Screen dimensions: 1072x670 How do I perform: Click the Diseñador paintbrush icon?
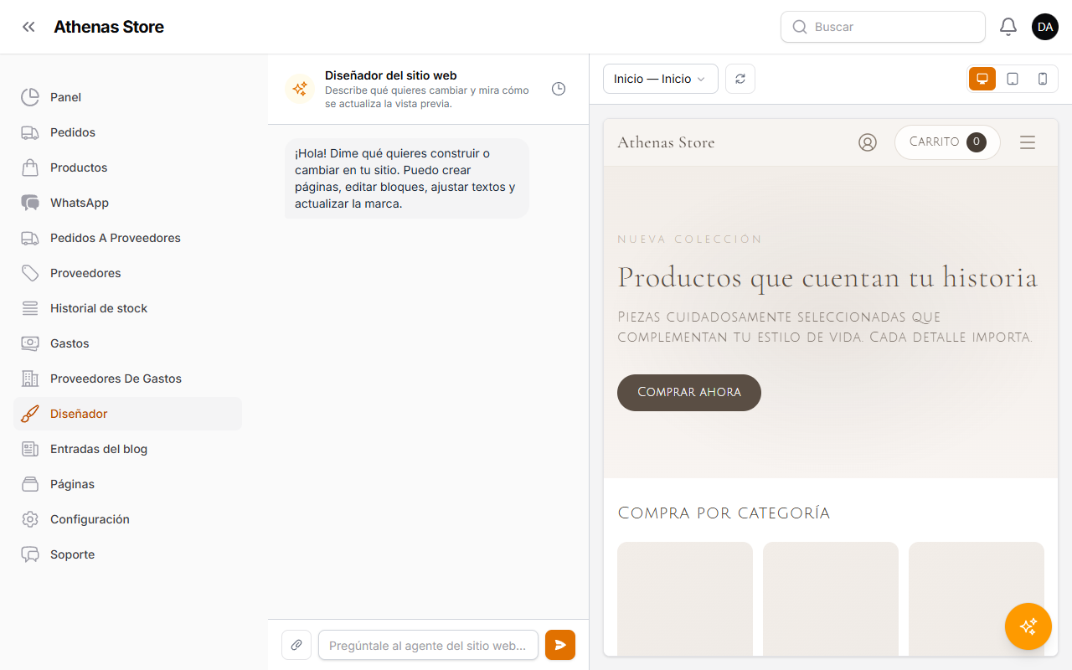point(30,414)
